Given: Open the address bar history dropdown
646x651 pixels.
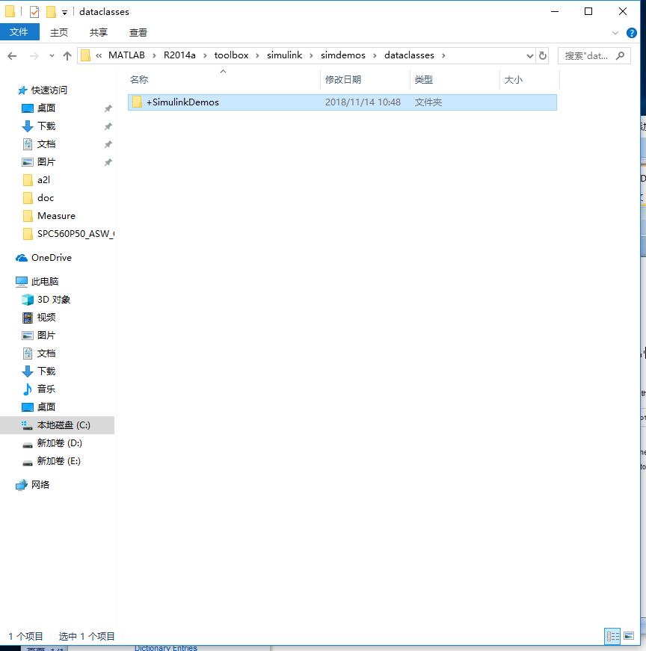Looking at the screenshot, I should pyautogui.click(x=529, y=55).
